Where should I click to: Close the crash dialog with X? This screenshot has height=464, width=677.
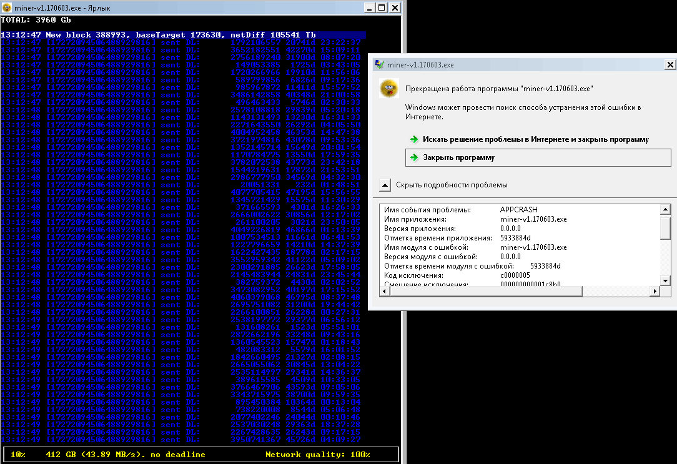click(670, 64)
